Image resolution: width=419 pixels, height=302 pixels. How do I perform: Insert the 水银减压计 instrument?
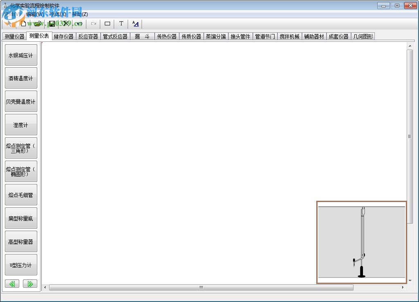click(21, 55)
